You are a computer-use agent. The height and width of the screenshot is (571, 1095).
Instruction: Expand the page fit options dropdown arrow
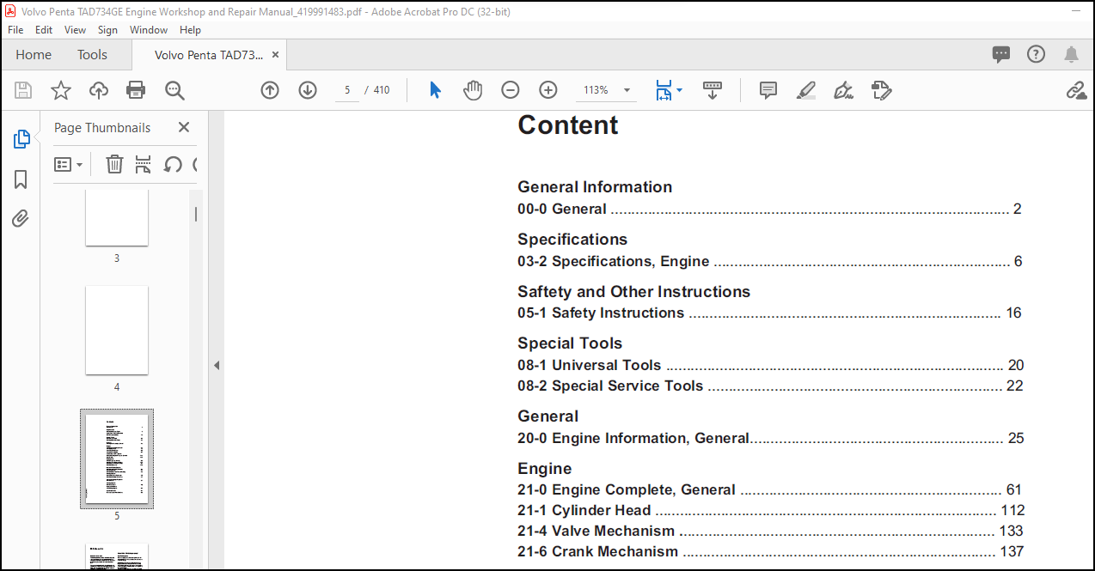(x=680, y=90)
